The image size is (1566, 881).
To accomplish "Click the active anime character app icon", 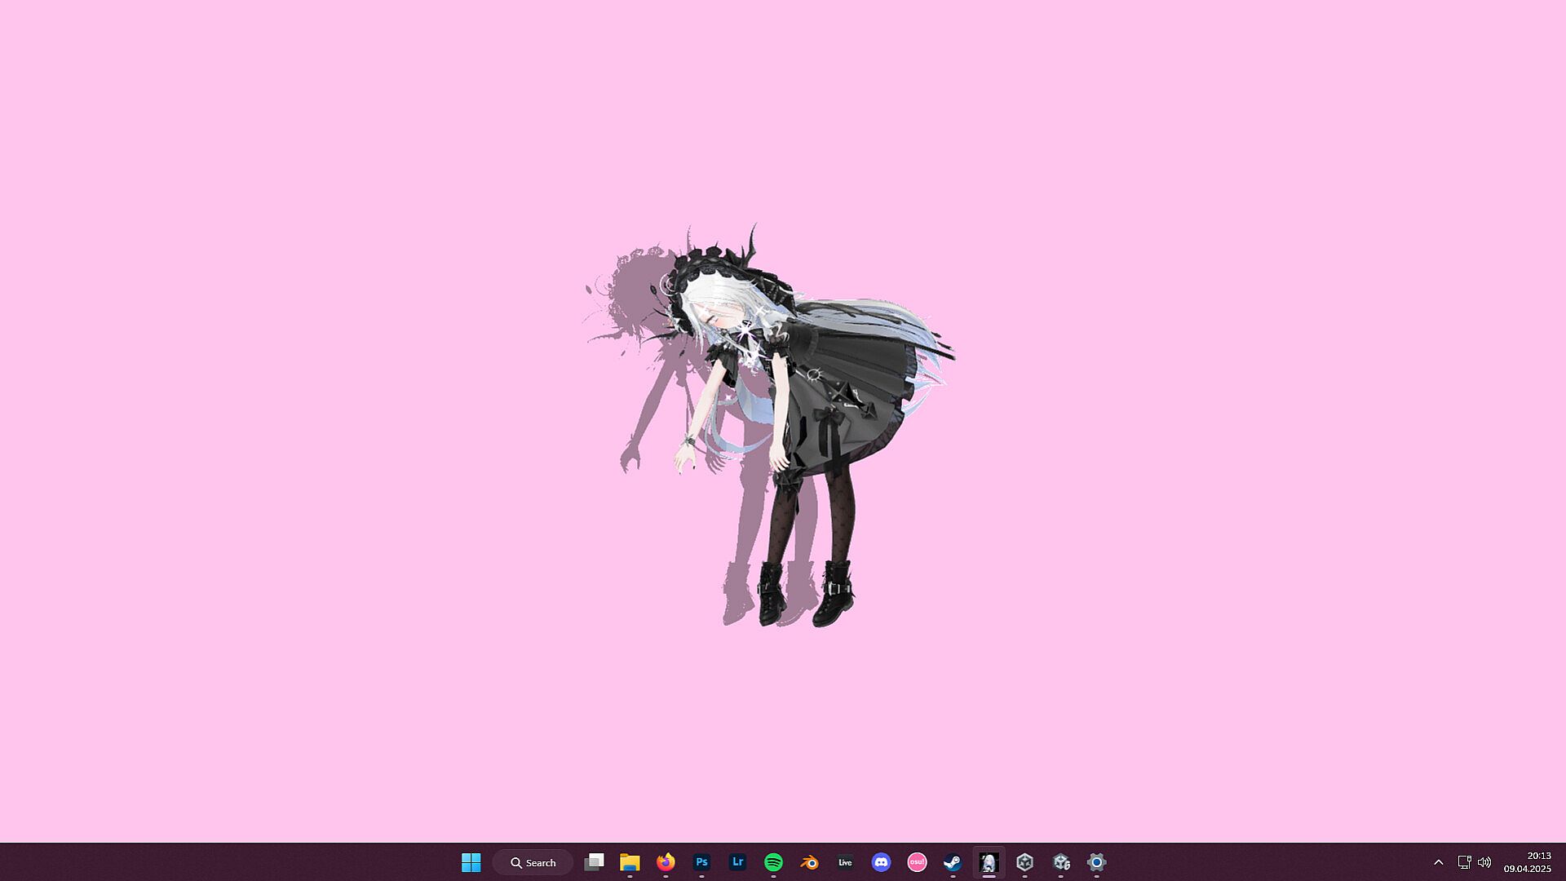I will (989, 862).
